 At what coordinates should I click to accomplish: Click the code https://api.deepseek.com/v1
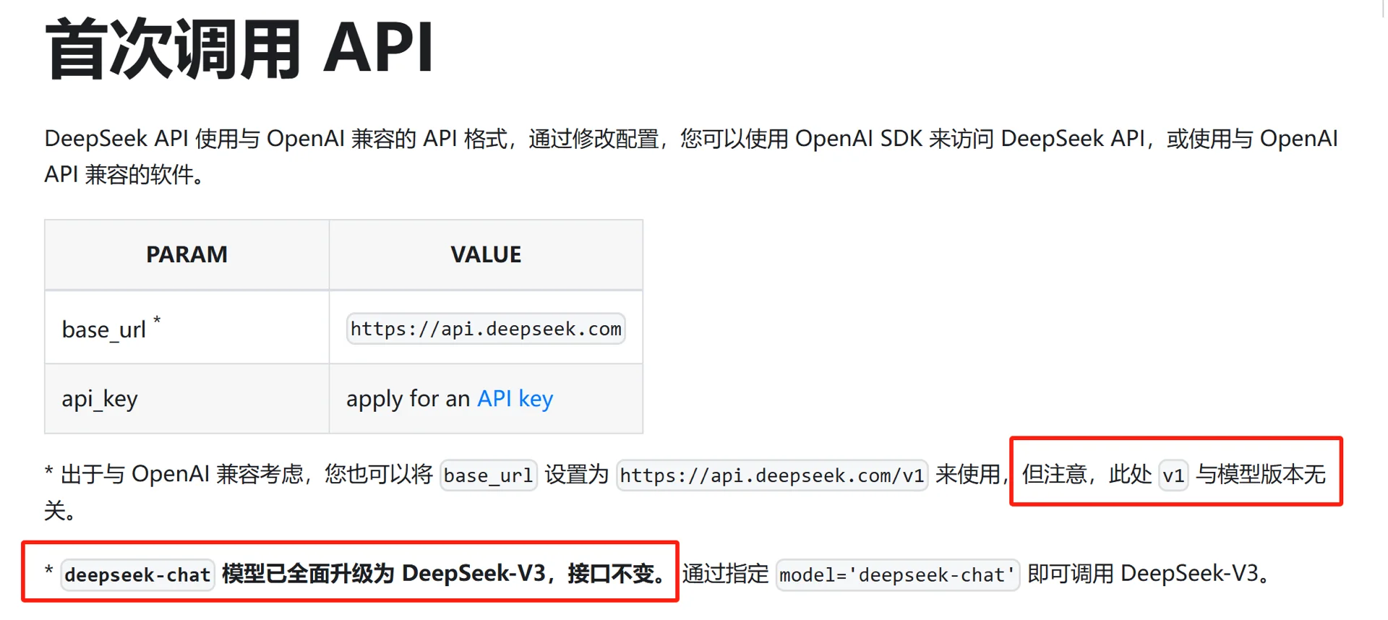click(772, 475)
